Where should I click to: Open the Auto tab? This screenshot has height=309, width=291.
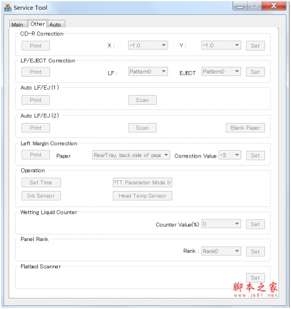click(56, 24)
